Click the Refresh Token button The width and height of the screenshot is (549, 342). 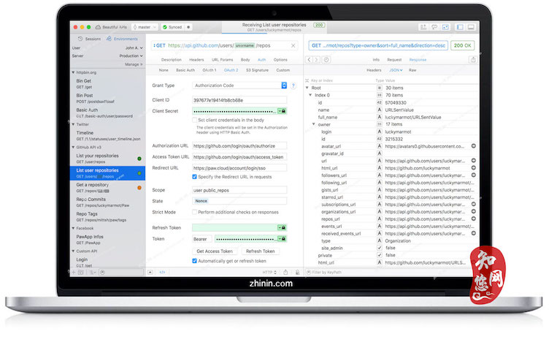point(259,251)
